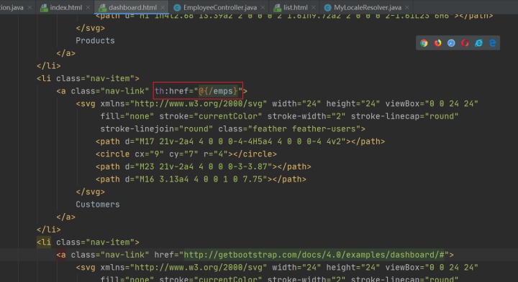Click the </a> tag below Customers
This screenshot has height=282, width=518.
coord(65,217)
